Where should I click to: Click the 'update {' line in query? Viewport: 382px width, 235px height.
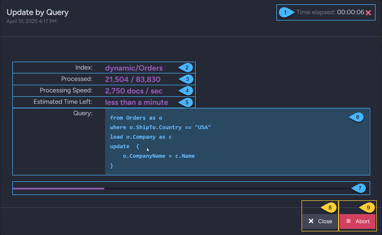click(125, 146)
